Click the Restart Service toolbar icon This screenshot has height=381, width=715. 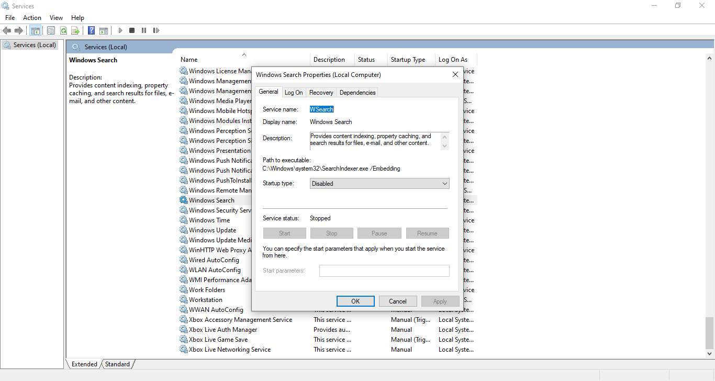coord(156,31)
